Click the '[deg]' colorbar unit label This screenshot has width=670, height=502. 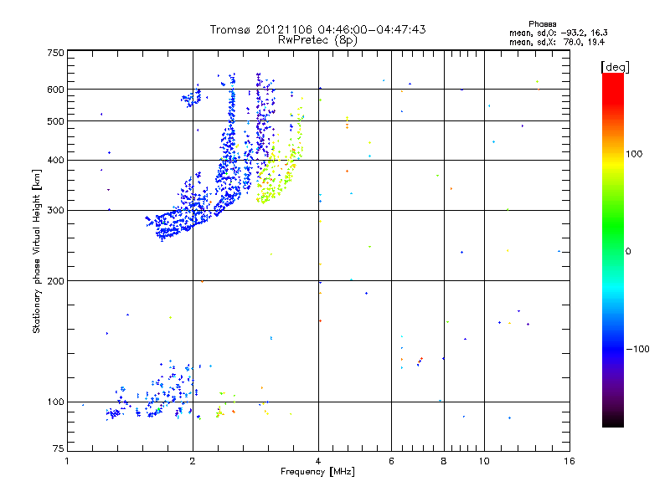coord(615,67)
